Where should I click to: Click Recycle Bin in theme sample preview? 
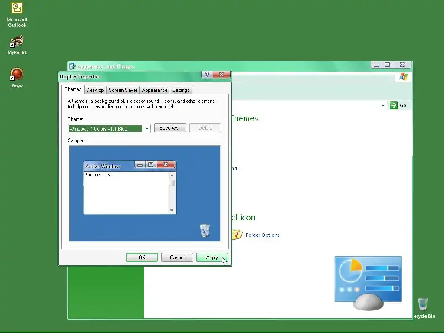(205, 230)
